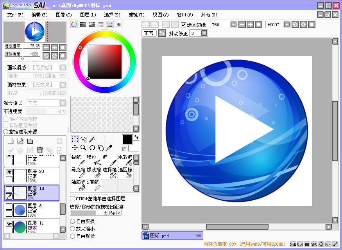342x250 pixels.
Task: Select the hand pan tool
Action: click(x=101, y=148)
